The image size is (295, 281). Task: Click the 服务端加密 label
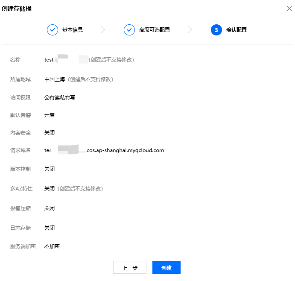point(23,246)
